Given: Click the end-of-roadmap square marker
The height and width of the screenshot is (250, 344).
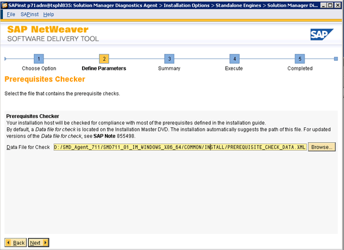Looking at the screenshot, I should pos(336,59).
